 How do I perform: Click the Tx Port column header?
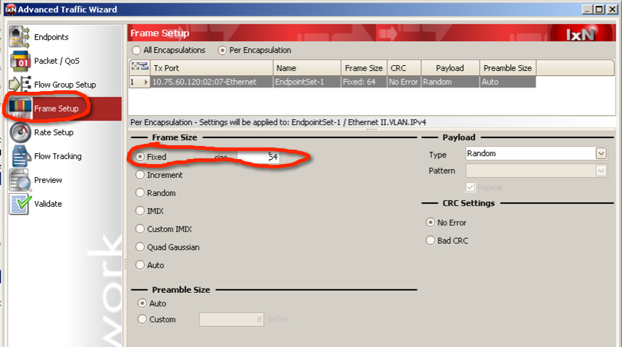211,68
